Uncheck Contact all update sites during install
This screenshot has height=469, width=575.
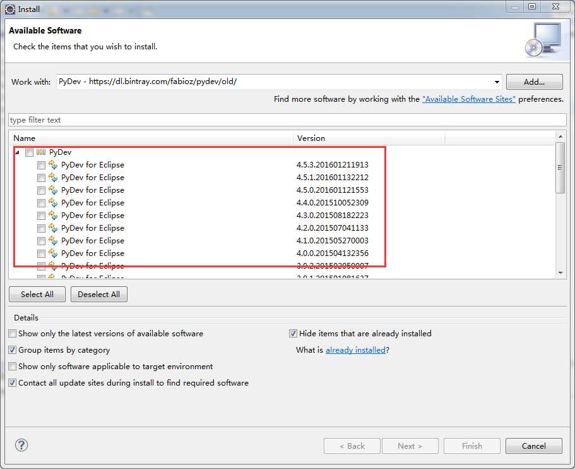(13, 382)
